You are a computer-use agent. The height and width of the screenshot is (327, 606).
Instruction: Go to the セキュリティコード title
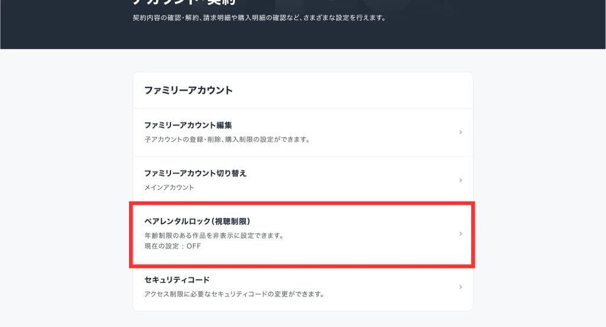click(x=177, y=279)
